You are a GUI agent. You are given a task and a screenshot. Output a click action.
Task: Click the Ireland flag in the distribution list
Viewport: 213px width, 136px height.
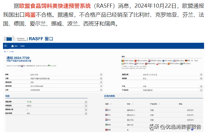point(123,64)
